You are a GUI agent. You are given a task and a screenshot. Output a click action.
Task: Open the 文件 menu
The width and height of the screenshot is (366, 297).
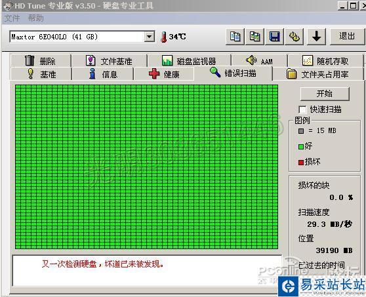pyautogui.click(x=12, y=18)
